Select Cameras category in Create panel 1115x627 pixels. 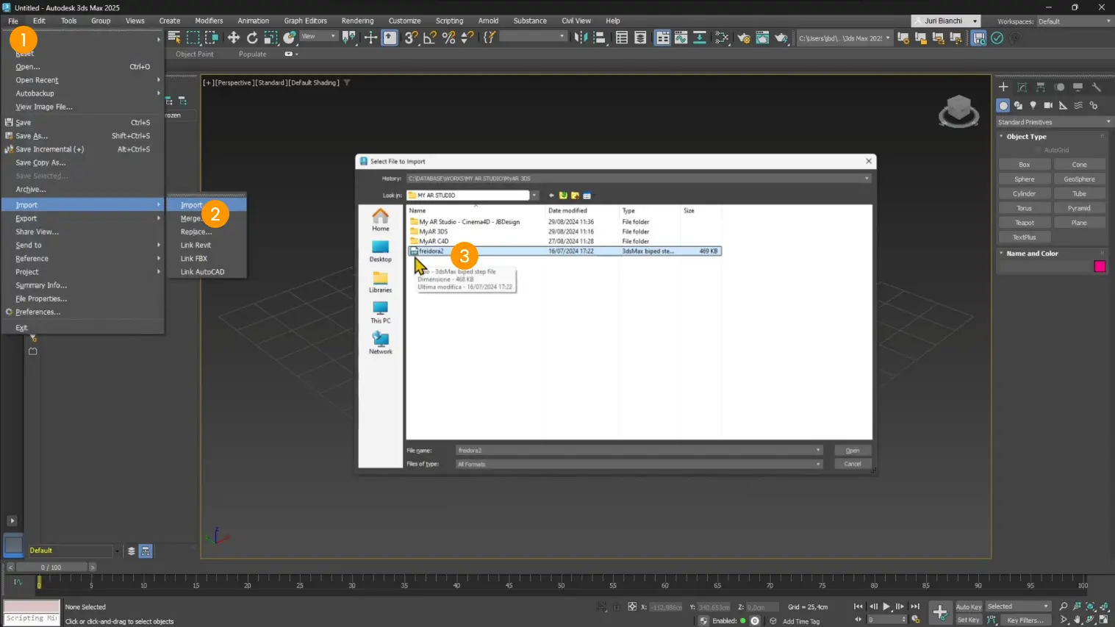(1048, 105)
